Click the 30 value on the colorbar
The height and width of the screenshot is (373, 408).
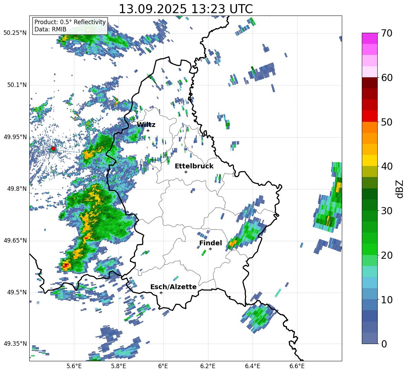pos(386,211)
